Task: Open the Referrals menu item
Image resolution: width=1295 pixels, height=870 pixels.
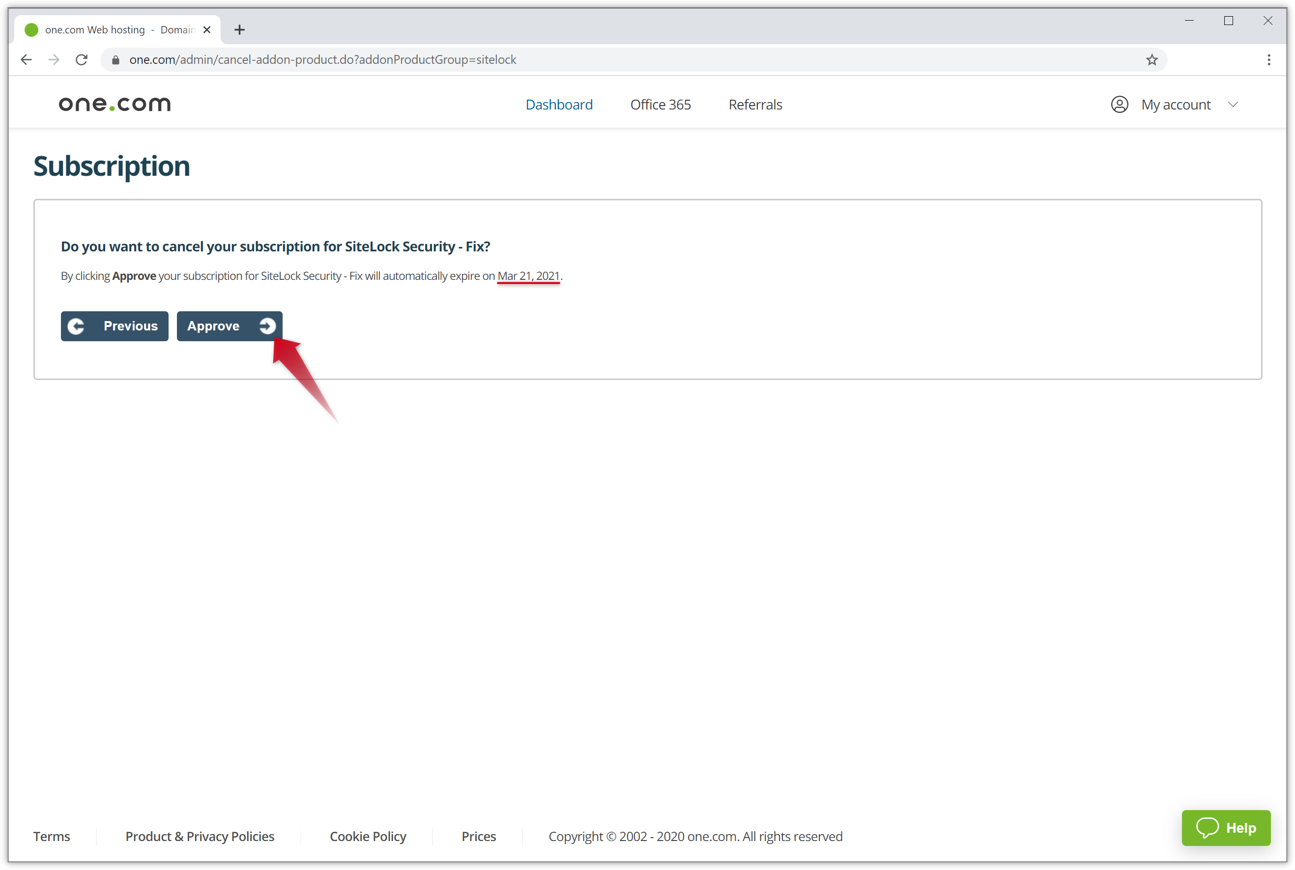Action: click(x=755, y=104)
